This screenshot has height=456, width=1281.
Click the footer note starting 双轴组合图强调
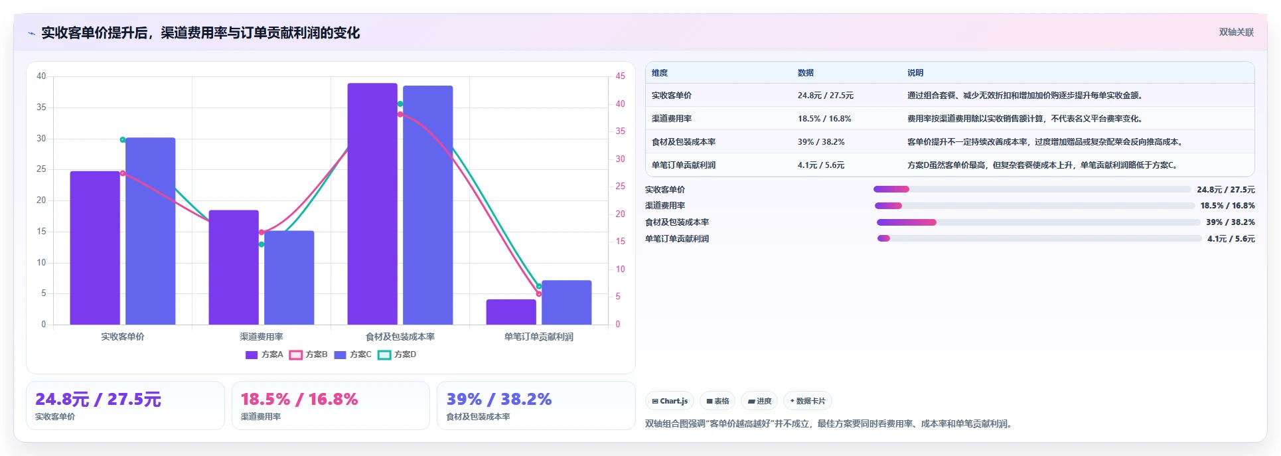click(x=830, y=424)
